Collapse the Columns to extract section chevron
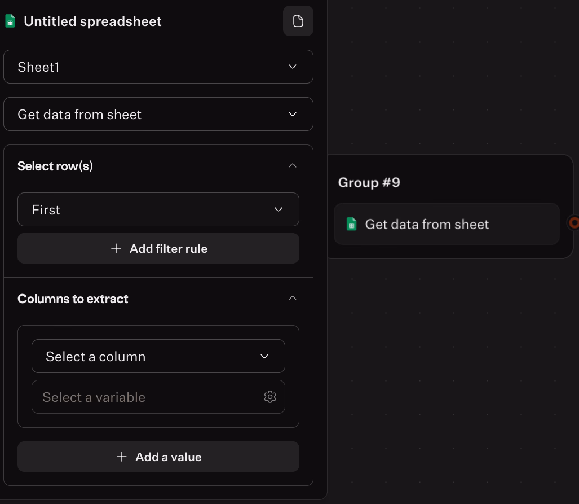 point(292,298)
